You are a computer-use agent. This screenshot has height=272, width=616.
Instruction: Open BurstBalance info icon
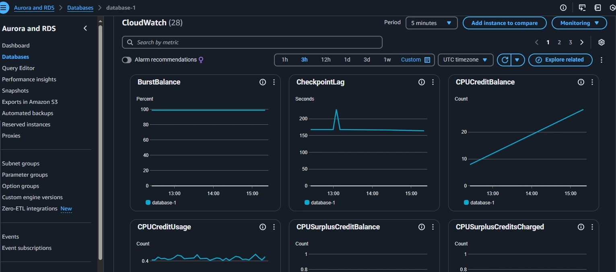click(x=263, y=82)
